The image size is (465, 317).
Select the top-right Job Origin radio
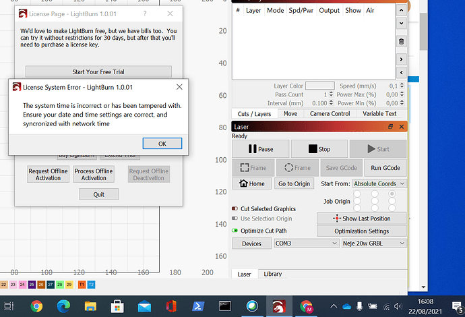pos(392,194)
